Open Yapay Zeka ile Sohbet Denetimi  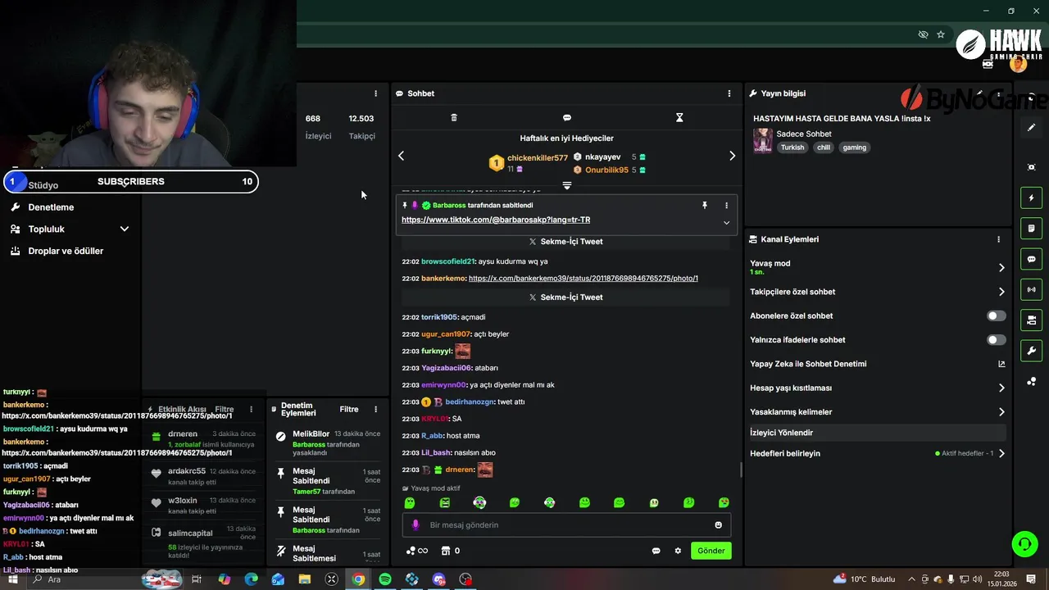coord(877,364)
